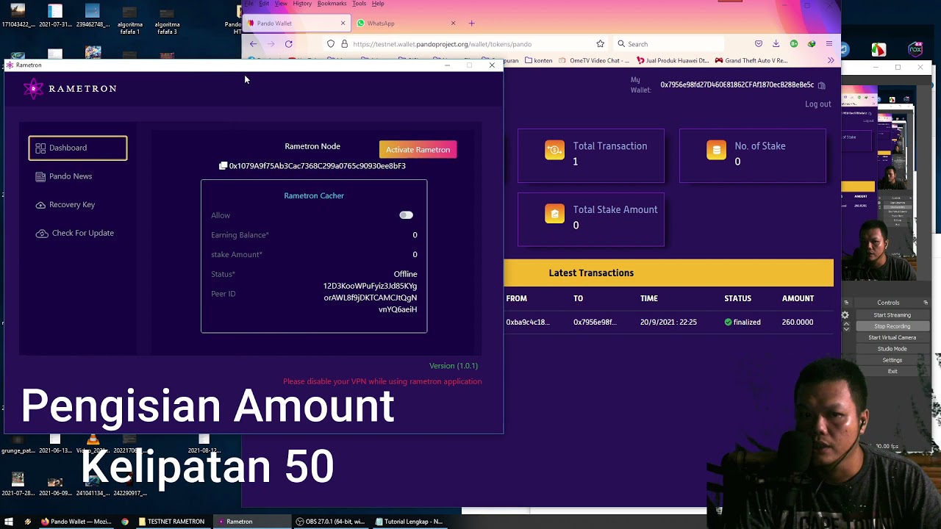This screenshot has height=529, width=941.
Task: Open Save to Pocket in the Firefox toolbar
Action: (x=759, y=44)
